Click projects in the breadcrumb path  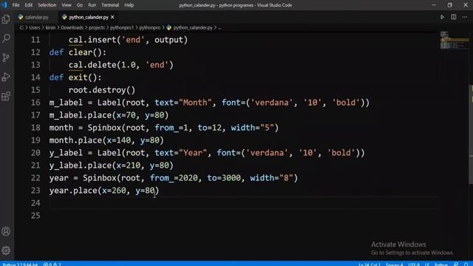[97, 28]
